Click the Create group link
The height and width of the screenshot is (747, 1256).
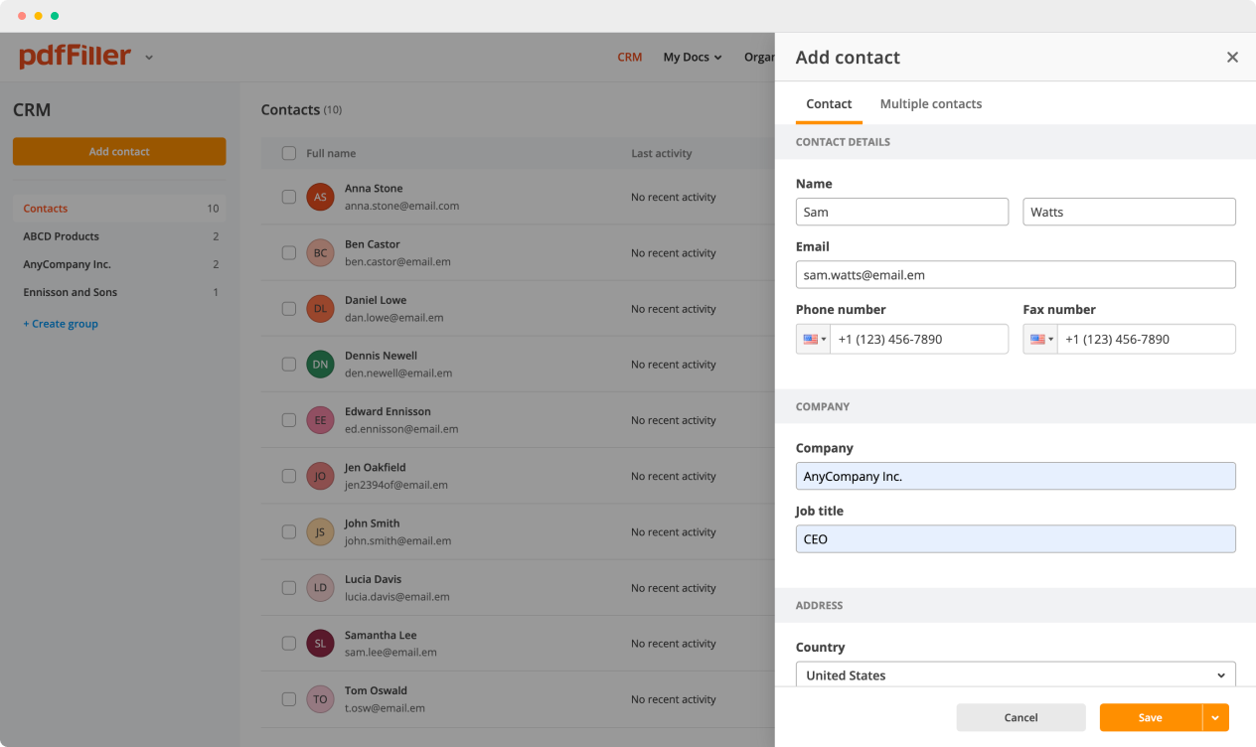tap(61, 323)
